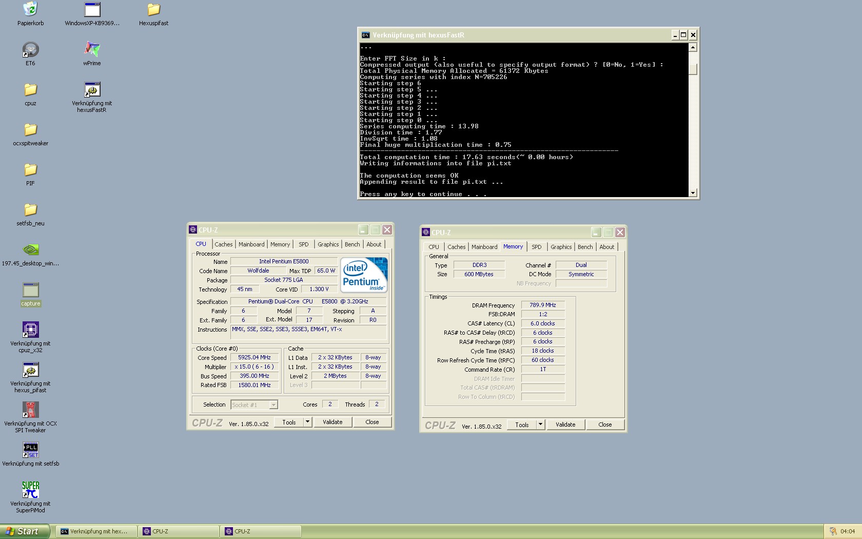Click the console vertical scrollbar thumb
This screenshot has height=539, width=862.
pos(693,69)
